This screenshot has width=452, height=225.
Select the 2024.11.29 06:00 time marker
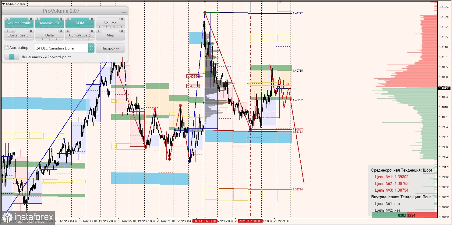point(250,221)
